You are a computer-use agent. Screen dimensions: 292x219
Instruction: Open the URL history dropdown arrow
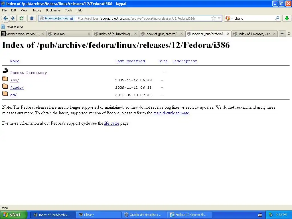tap(219, 18)
